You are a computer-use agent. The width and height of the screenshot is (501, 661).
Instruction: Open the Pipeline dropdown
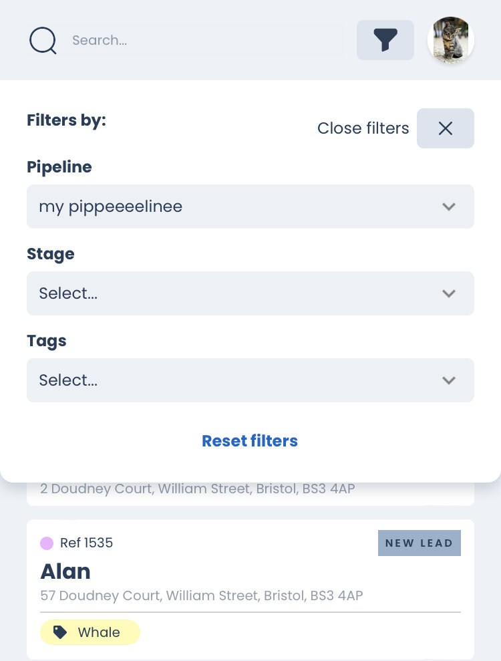pos(234,207)
